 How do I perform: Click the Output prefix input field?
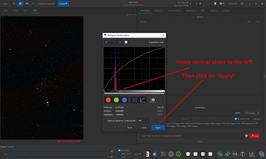[143, 121]
